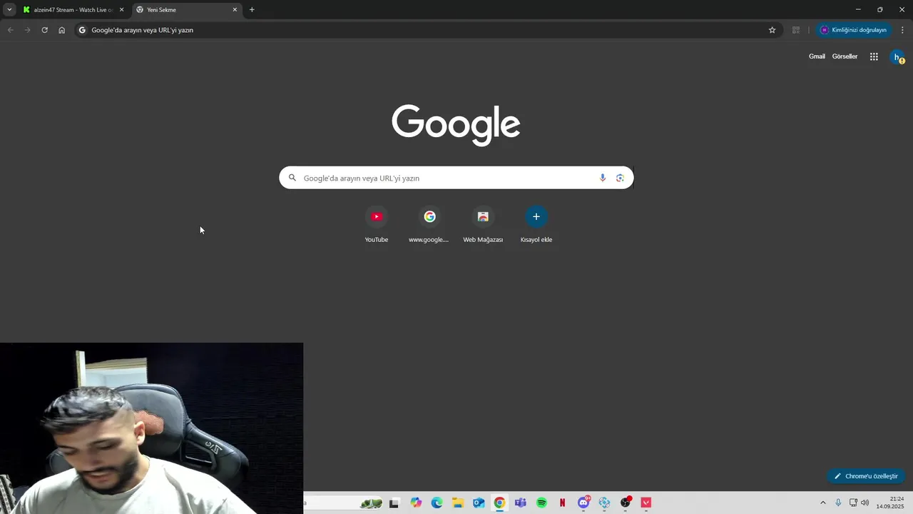Open Task View in the taskbar
Viewport: 913px width, 514px height.
click(x=394, y=503)
